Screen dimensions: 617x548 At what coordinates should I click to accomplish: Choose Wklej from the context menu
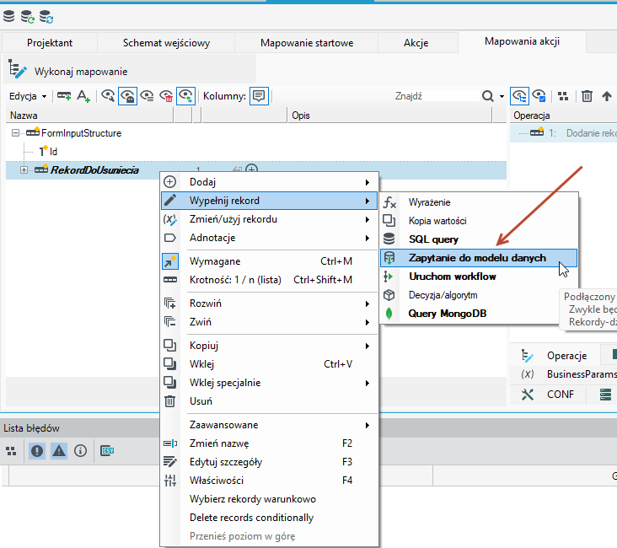click(269, 364)
